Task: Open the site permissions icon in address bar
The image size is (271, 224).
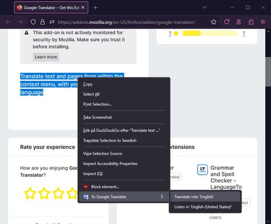Action: [x=52, y=22]
